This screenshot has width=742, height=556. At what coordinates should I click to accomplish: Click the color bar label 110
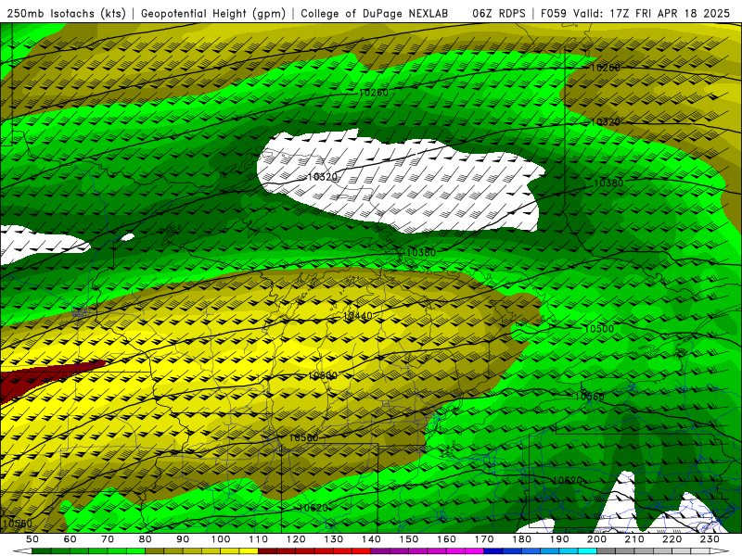[258, 539]
